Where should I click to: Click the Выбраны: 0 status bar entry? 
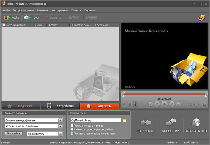pos(191,143)
